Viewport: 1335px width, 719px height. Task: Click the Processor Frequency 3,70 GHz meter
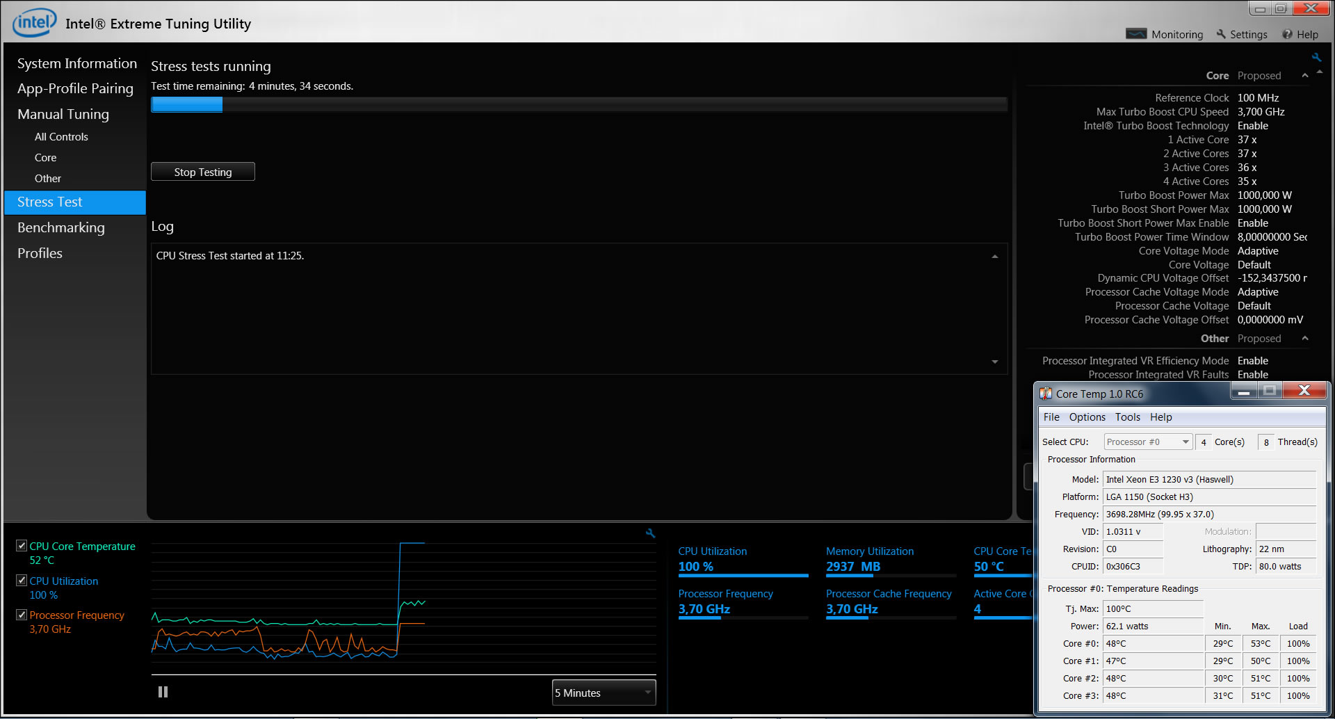click(x=743, y=603)
